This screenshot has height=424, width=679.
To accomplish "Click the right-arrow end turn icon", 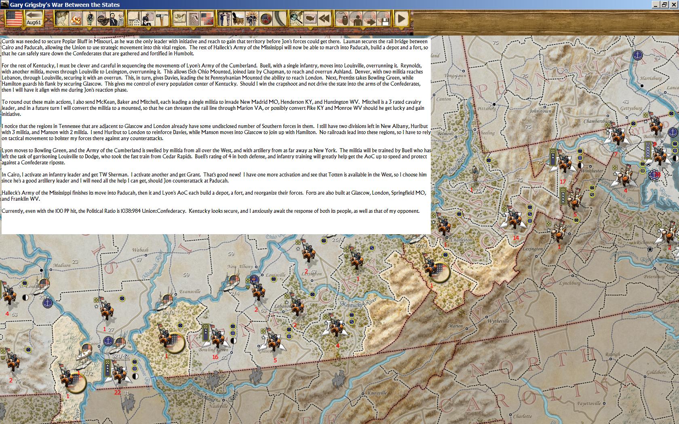I will click(370, 18).
